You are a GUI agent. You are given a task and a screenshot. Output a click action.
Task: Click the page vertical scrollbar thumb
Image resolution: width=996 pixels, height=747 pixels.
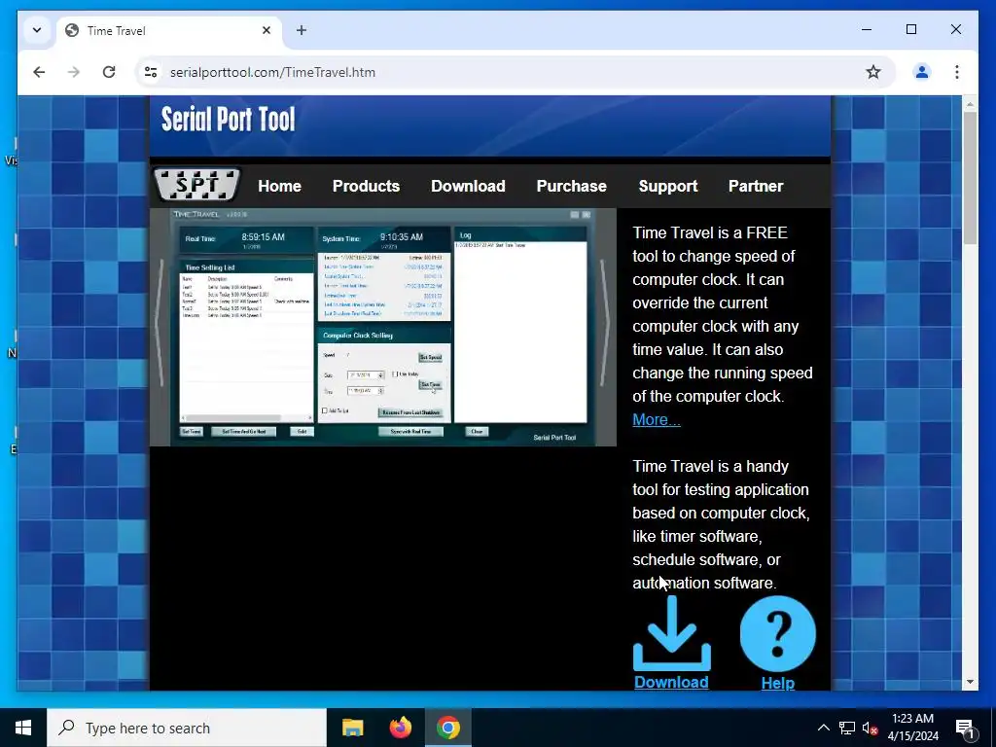pyautogui.click(x=970, y=178)
